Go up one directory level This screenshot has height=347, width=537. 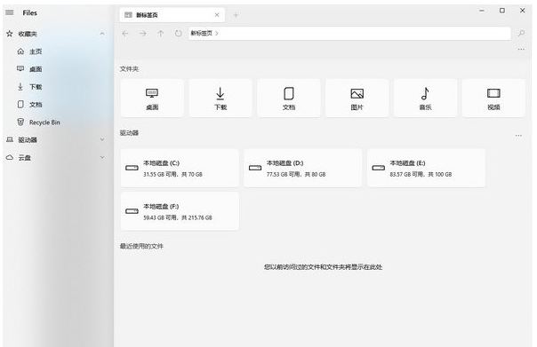[161, 33]
